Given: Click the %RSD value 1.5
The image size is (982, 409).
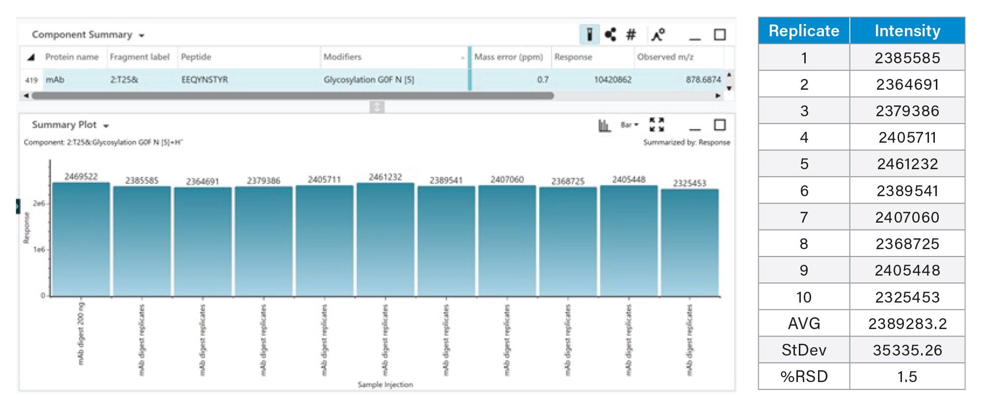Looking at the screenshot, I should [x=907, y=377].
